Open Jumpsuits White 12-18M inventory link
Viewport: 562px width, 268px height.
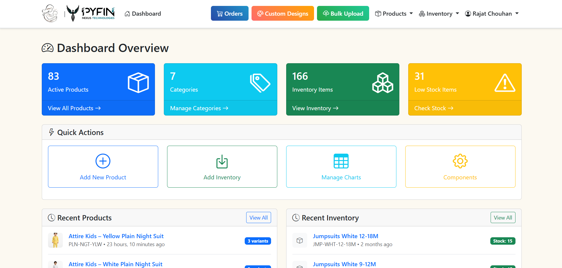coord(345,236)
